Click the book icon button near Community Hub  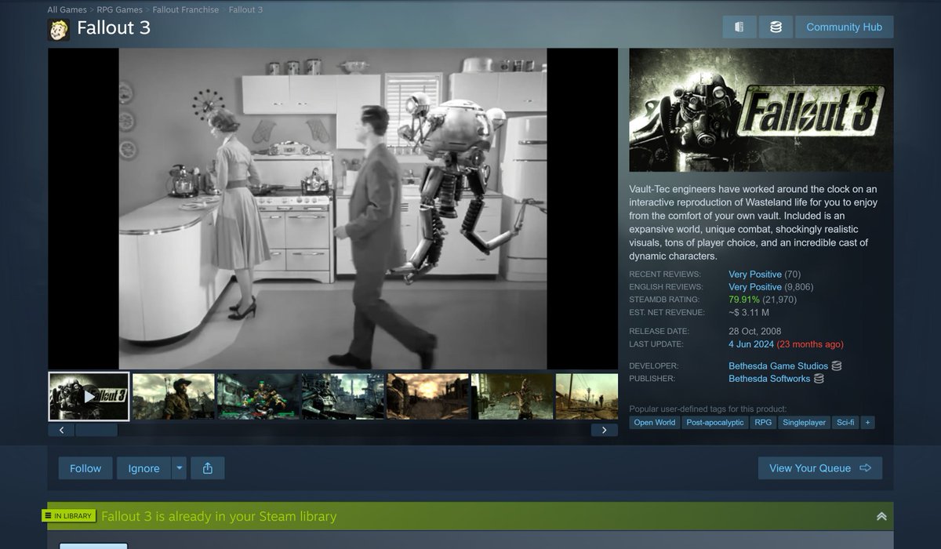coord(739,27)
